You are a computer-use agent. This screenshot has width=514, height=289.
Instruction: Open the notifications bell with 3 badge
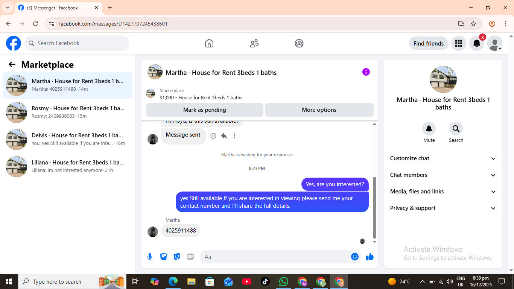coord(477,43)
